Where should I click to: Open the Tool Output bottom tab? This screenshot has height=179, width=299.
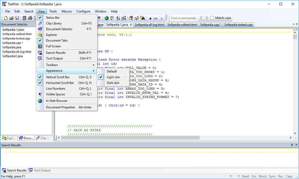point(40,170)
